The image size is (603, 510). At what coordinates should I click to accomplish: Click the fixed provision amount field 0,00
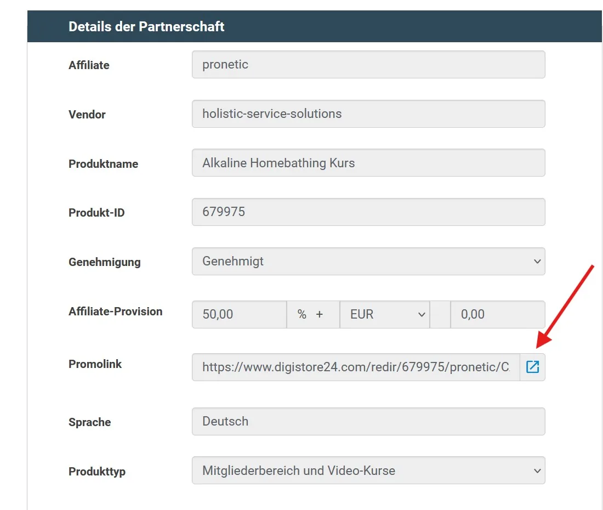[498, 314]
